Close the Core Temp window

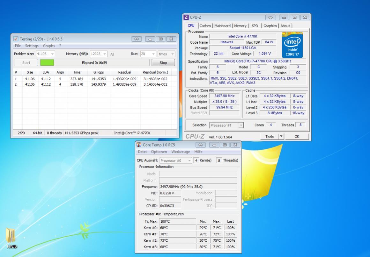[x=235, y=145]
